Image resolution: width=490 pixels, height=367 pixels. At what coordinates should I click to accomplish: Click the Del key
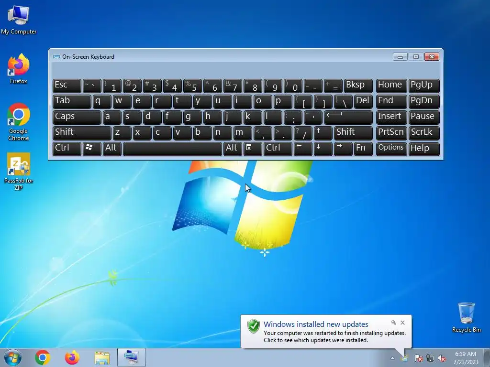coord(363,102)
